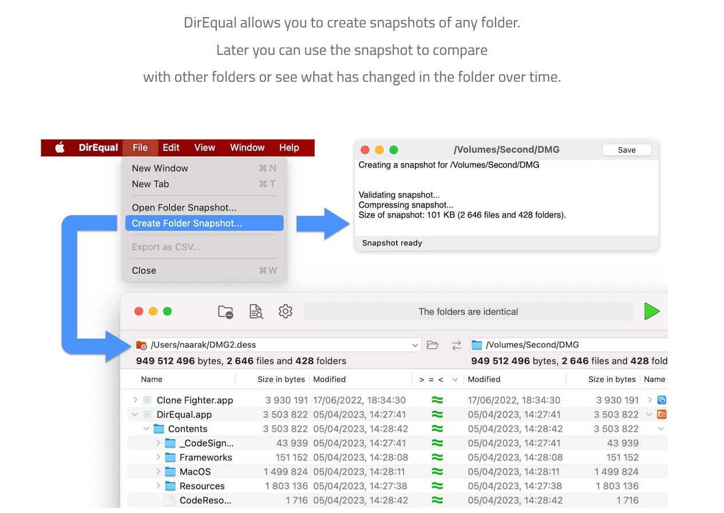Expand the _CodeSign... folder
Image resolution: width=724 pixels, height=513 pixels.
coord(158,443)
